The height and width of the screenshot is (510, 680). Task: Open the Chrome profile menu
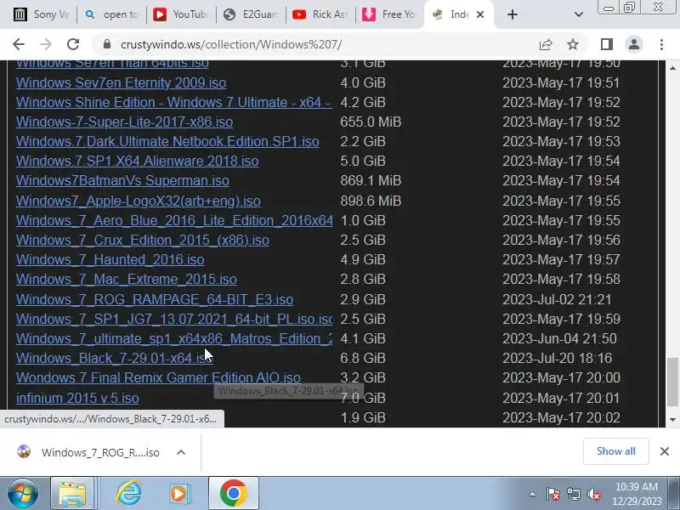tap(634, 44)
